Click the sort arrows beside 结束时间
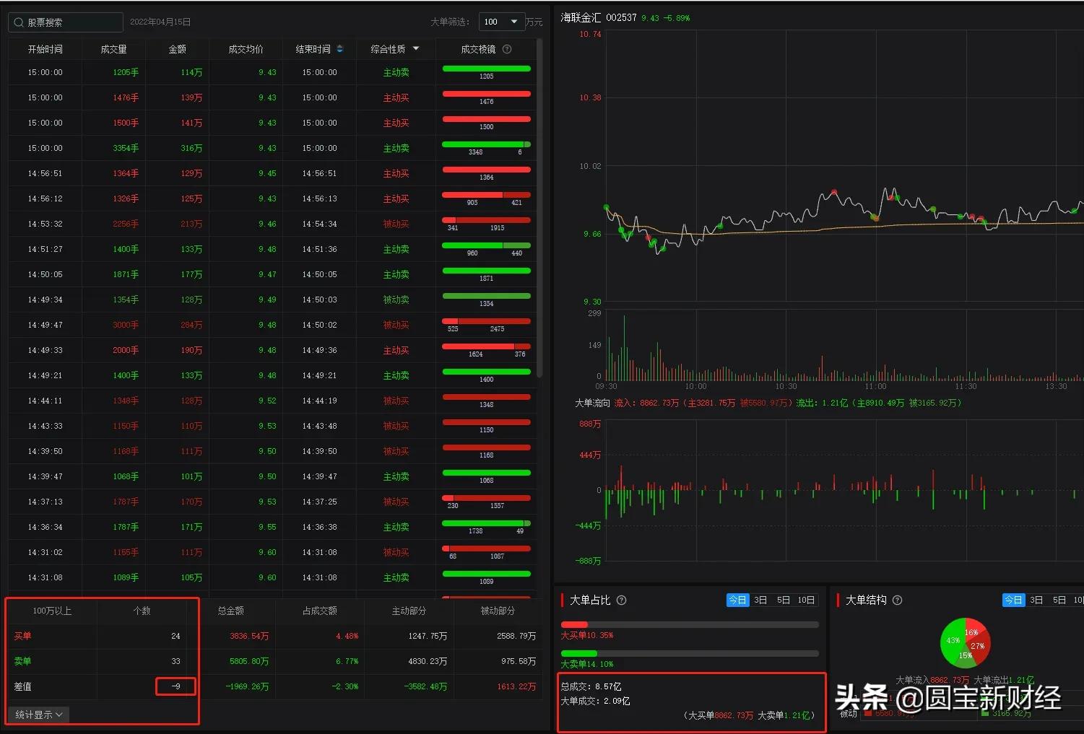The width and height of the screenshot is (1084, 734). pos(339,49)
